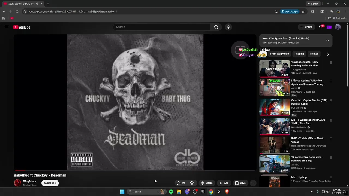
Task: Save the video to a playlist
Action: (240, 183)
